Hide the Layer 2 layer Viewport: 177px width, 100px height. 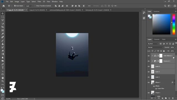(x=149, y=72)
